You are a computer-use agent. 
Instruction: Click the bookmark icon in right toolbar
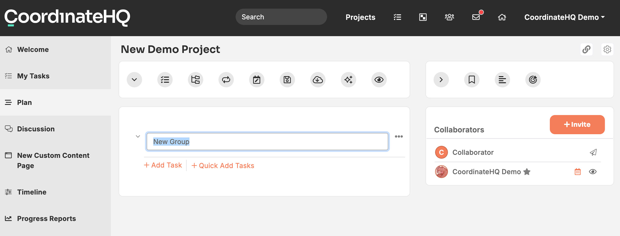(472, 80)
